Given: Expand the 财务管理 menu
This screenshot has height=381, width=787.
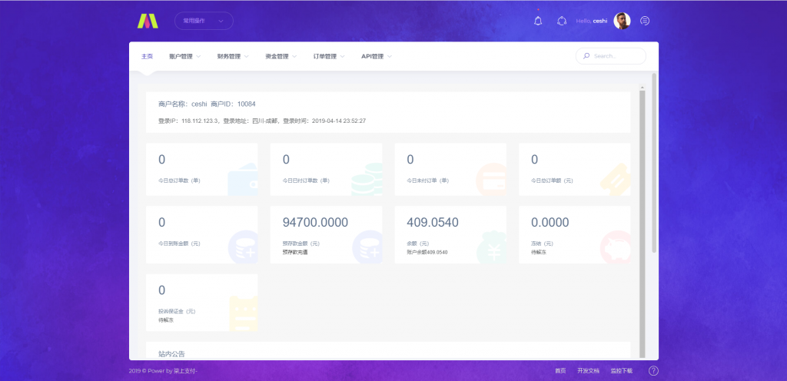Looking at the screenshot, I should click(233, 56).
